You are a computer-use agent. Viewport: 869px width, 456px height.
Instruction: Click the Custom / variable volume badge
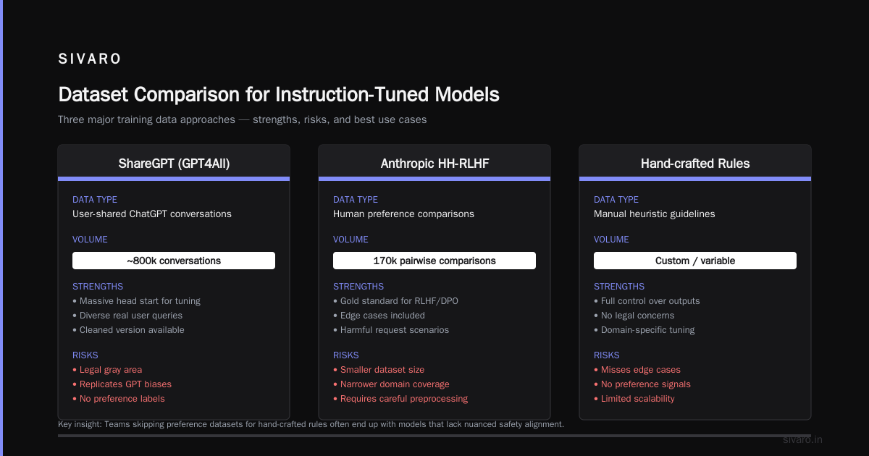(x=695, y=261)
